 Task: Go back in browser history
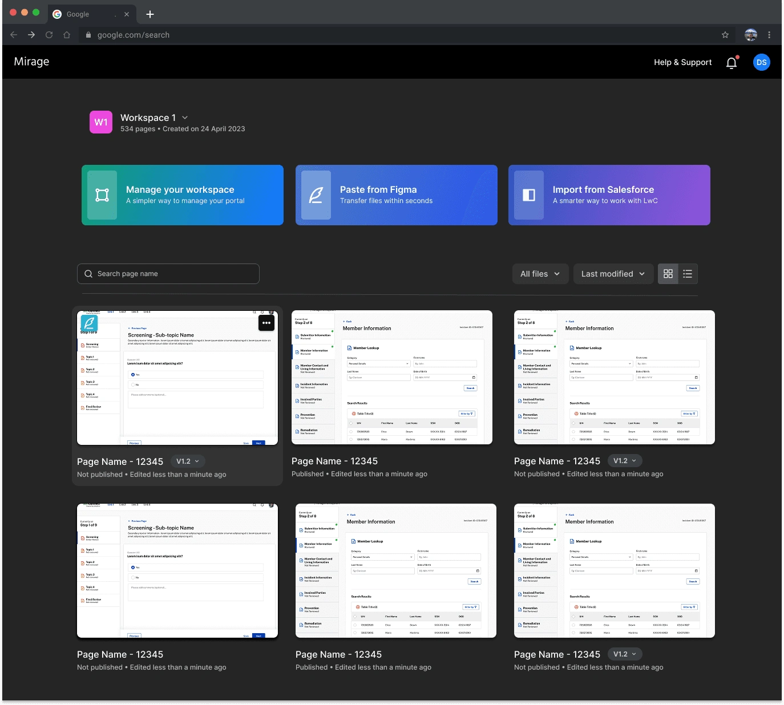click(x=14, y=35)
